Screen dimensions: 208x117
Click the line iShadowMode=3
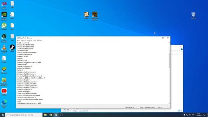point(22,51)
